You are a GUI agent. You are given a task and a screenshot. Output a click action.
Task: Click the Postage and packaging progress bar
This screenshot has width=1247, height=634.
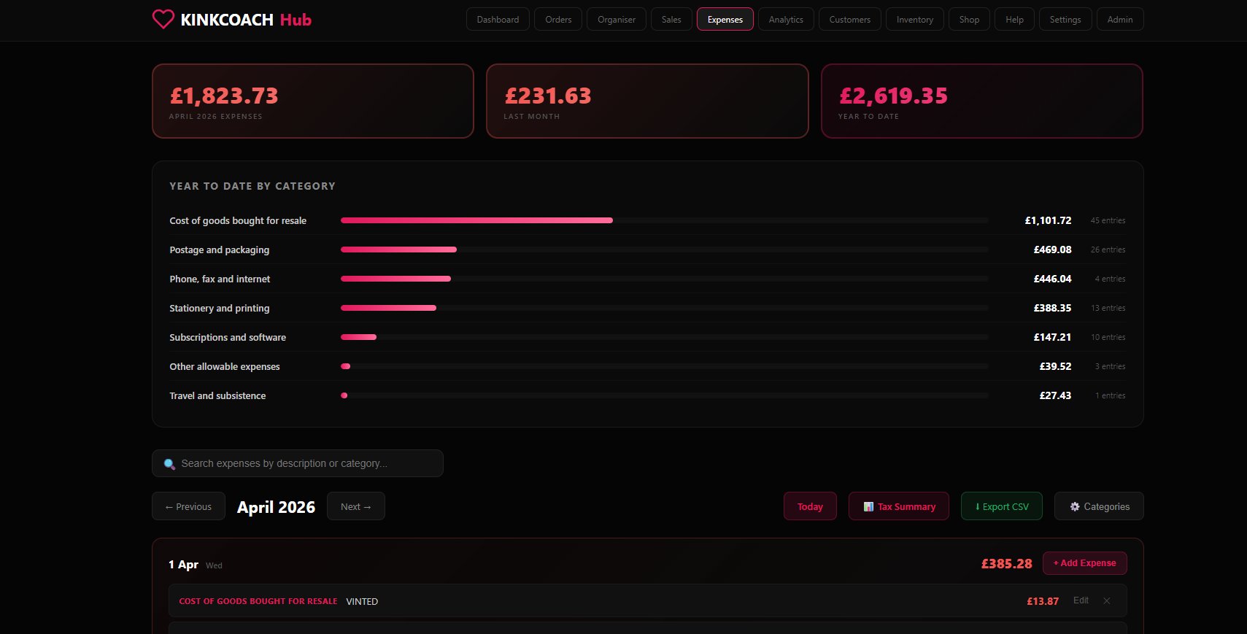[664, 250]
